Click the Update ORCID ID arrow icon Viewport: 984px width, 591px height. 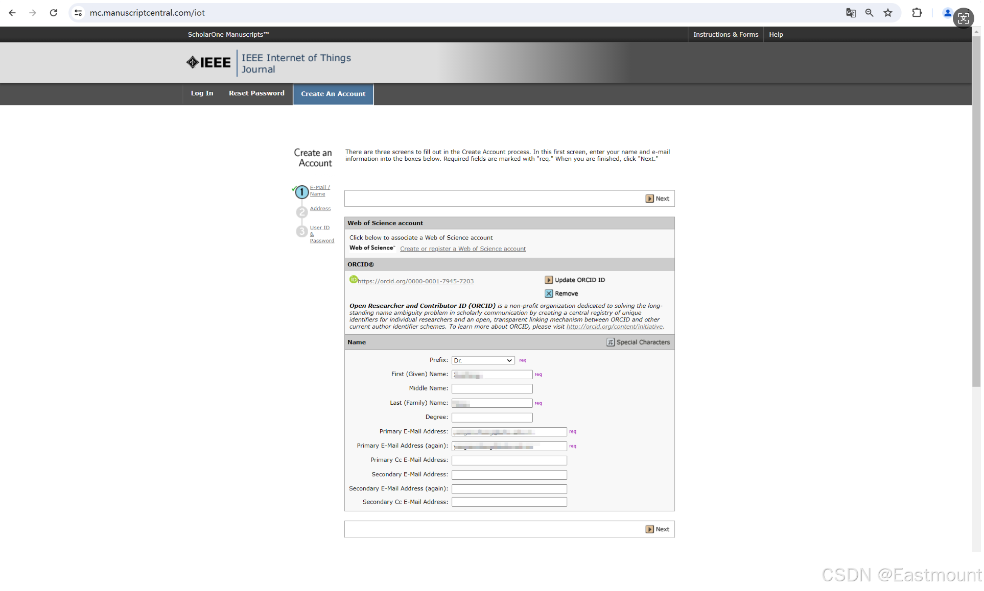(x=549, y=280)
